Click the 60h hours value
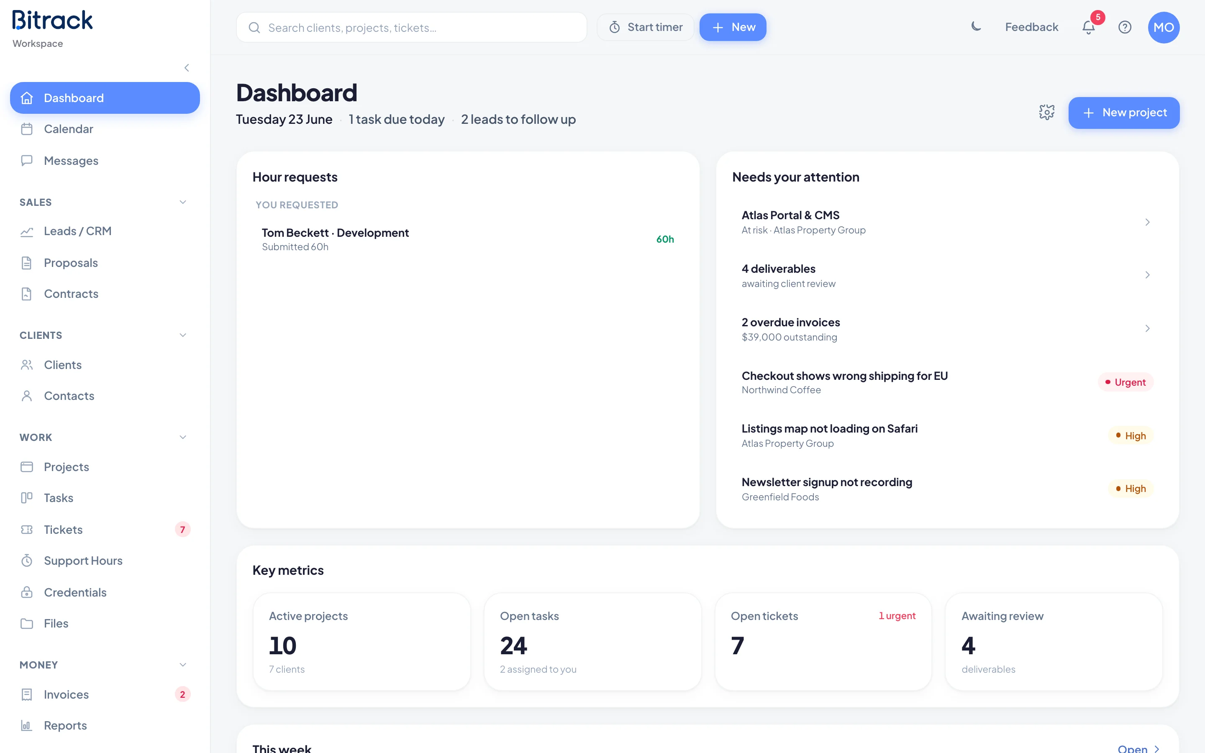This screenshot has height=753, width=1205. tap(665, 239)
